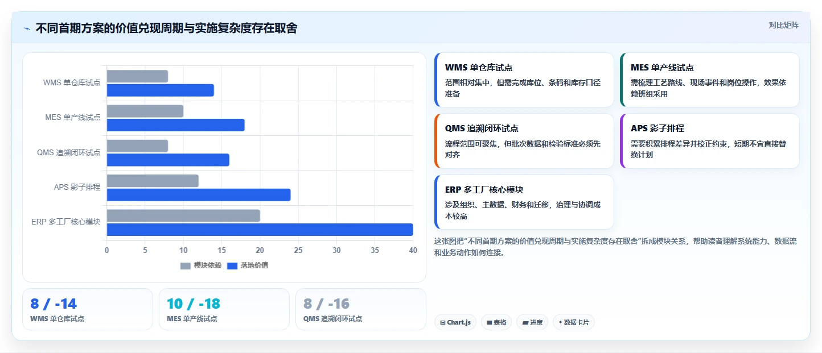The width and height of the screenshot is (822, 353).
Task: Click the gray bar for ERP 多工厂核心模块
Action: pyautogui.click(x=183, y=216)
